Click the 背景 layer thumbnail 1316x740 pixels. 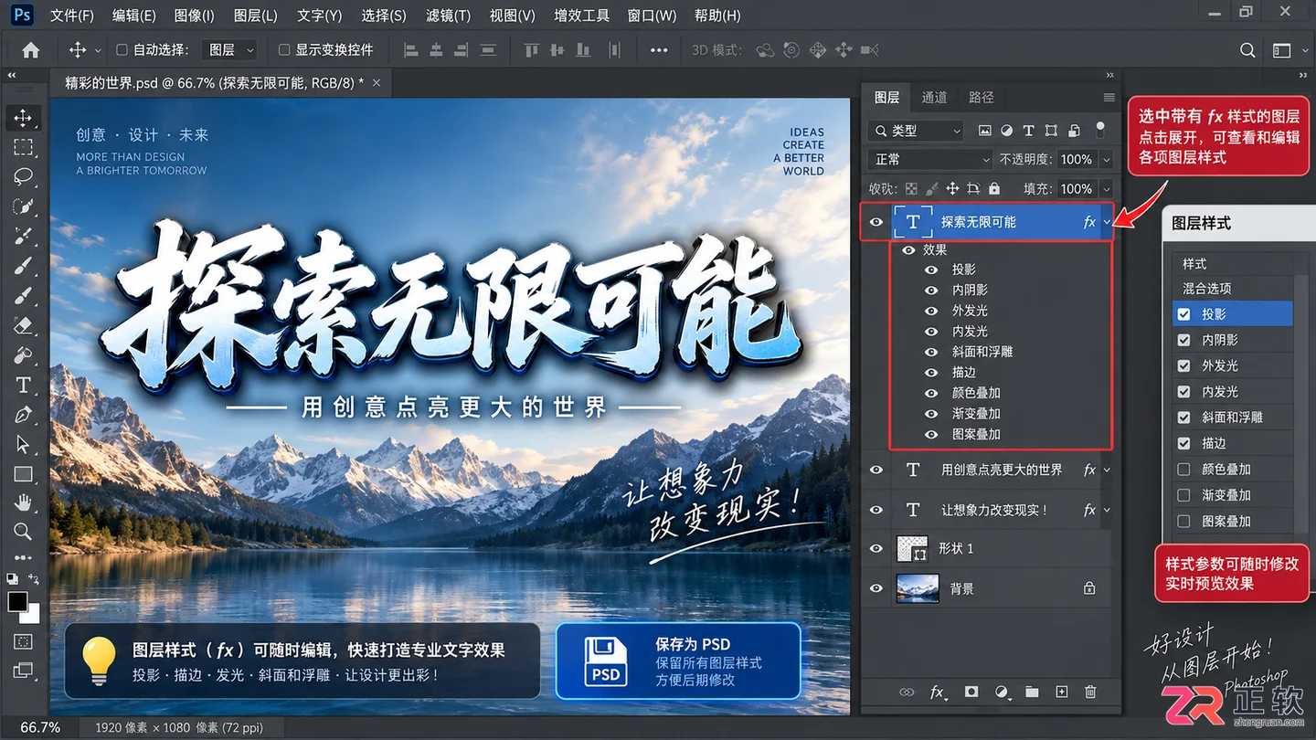pos(918,588)
